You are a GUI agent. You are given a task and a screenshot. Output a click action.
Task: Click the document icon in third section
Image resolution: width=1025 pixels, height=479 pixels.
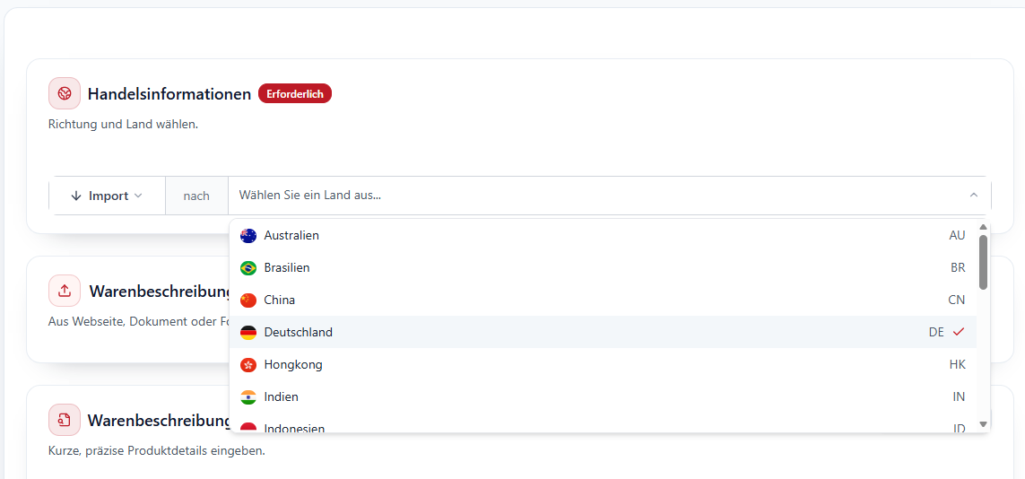[x=65, y=420]
